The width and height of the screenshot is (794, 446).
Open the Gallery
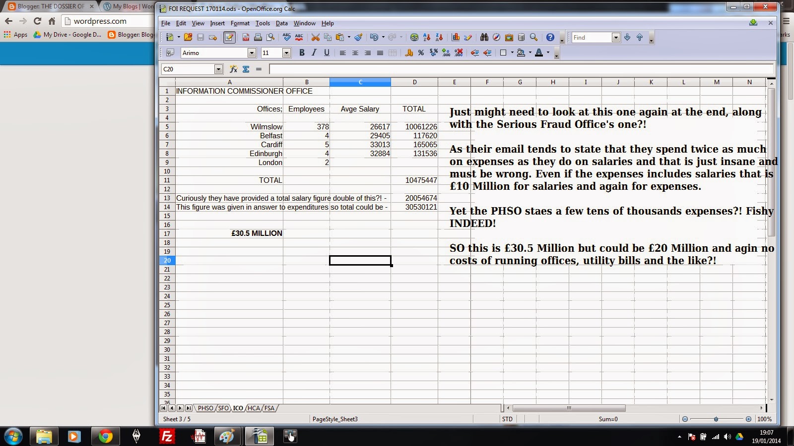coord(509,38)
